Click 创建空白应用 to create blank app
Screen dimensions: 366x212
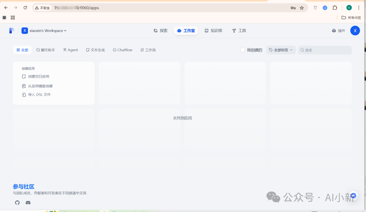pos(38,76)
